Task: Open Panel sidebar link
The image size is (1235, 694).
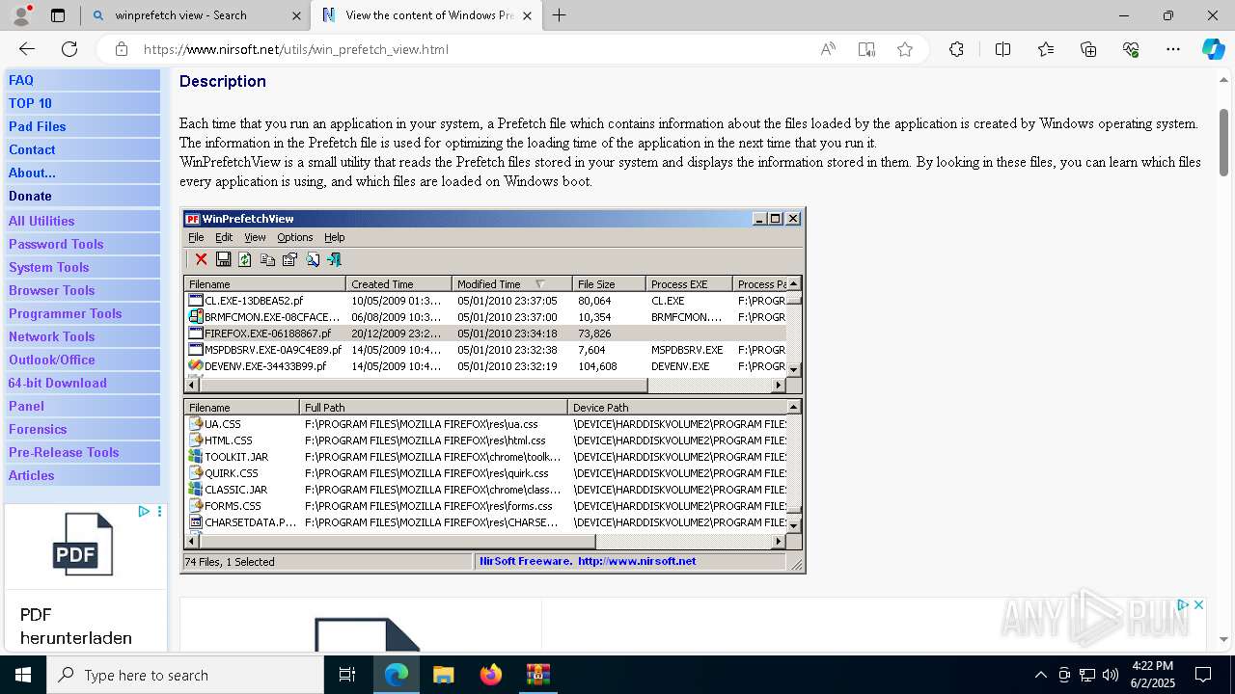Action: 26,406
